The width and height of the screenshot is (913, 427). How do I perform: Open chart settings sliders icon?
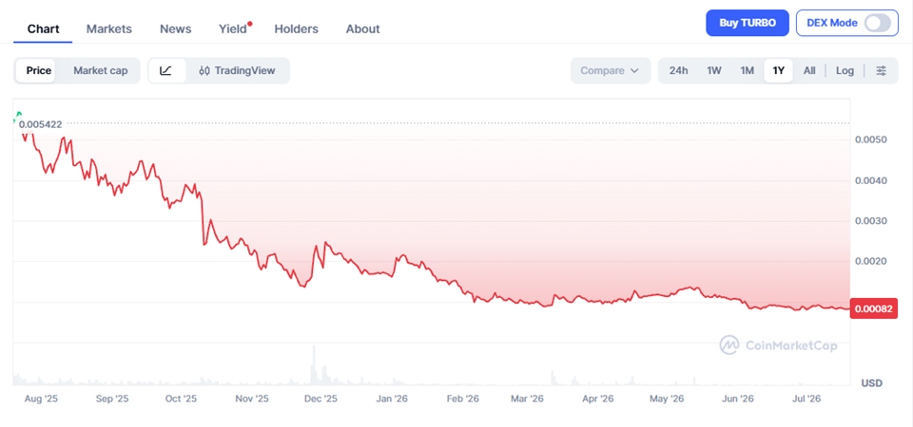(x=882, y=71)
